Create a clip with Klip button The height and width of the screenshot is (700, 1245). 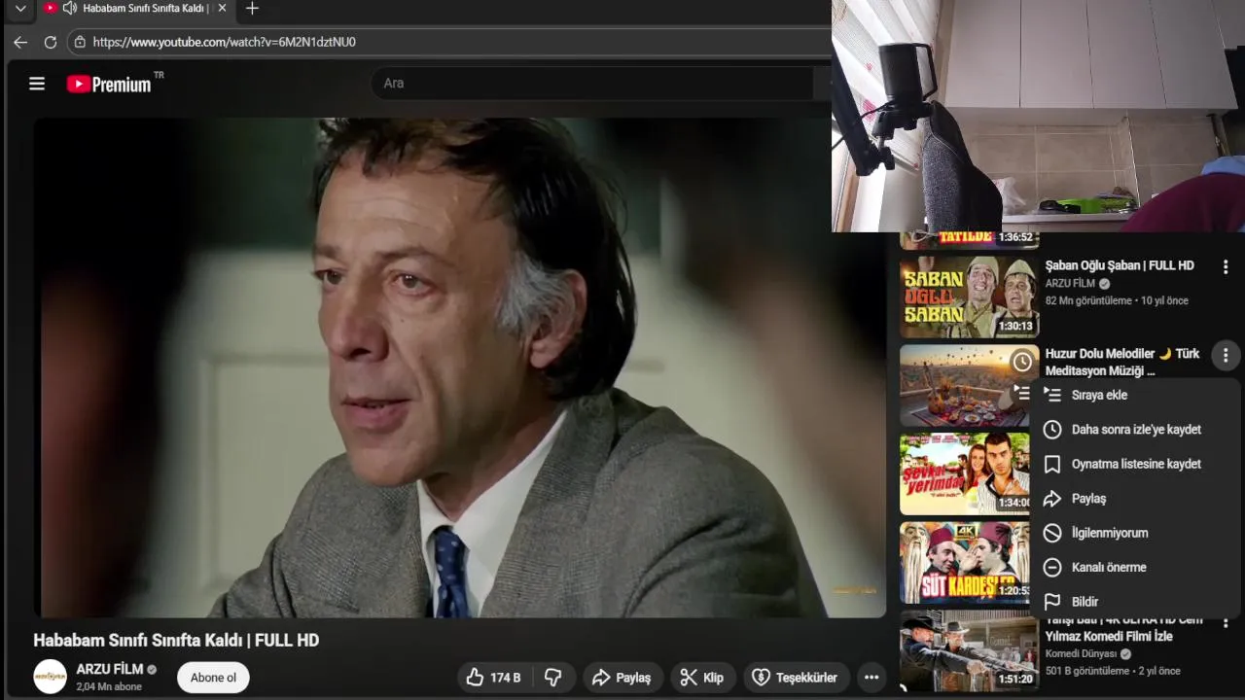pyautogui.click(x=702, y=678)
